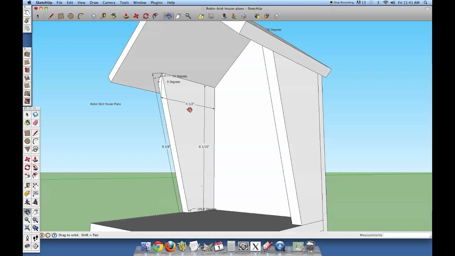Select Sandbox From Scratch tool
Viewport: 455px width, 256px height.
tap(27, 62)
